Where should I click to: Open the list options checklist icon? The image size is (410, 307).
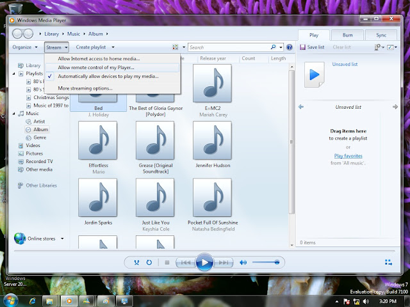point(390,47)
